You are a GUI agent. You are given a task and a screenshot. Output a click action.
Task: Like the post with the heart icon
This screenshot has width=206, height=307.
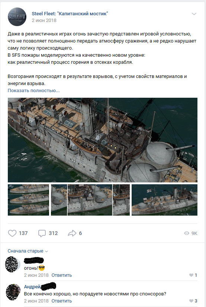coord(12,233)
